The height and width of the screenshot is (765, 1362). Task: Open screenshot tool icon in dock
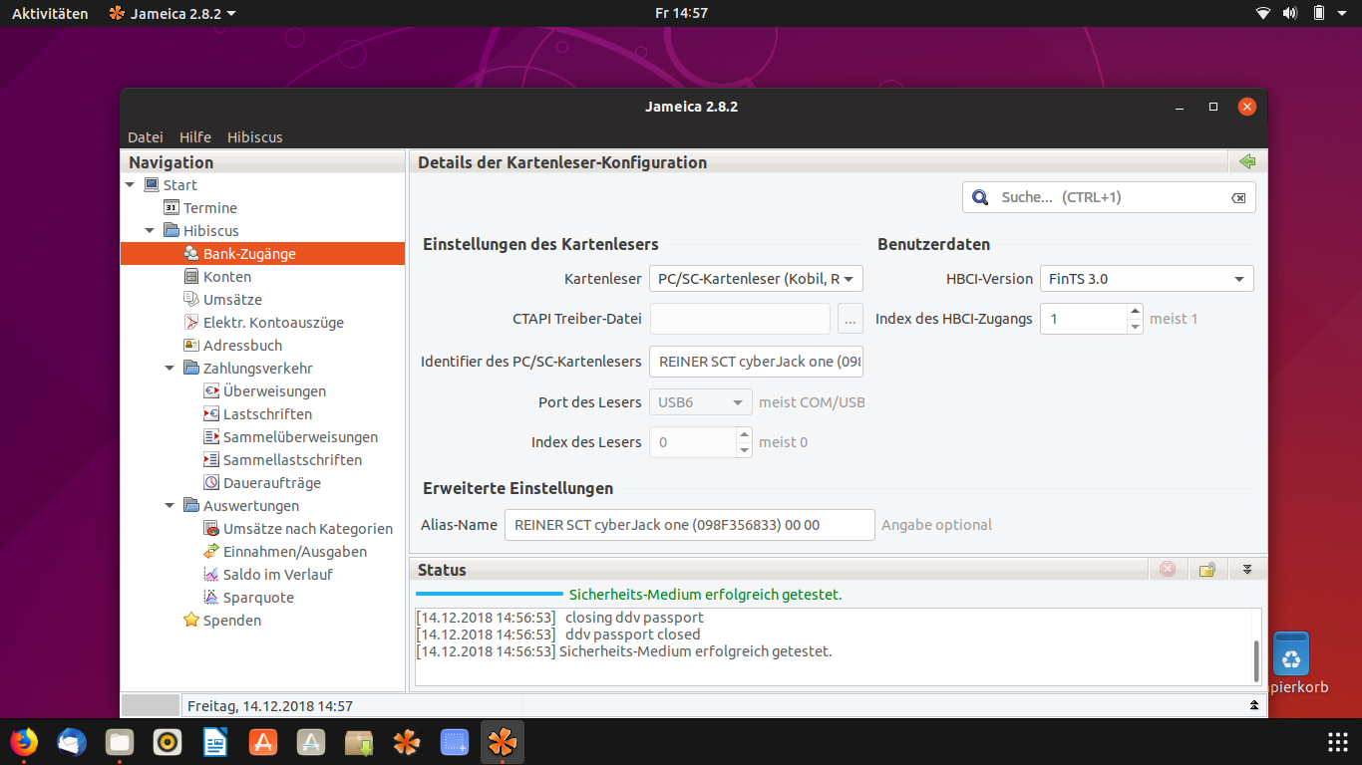point(455,742)
